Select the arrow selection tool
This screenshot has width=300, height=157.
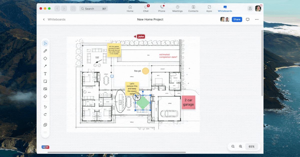45,43
